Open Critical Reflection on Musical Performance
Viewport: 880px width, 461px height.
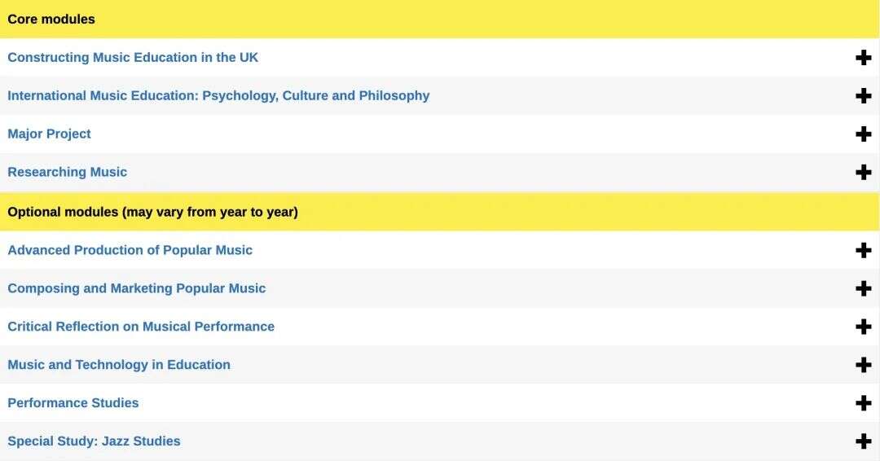[x=141, y=327]
